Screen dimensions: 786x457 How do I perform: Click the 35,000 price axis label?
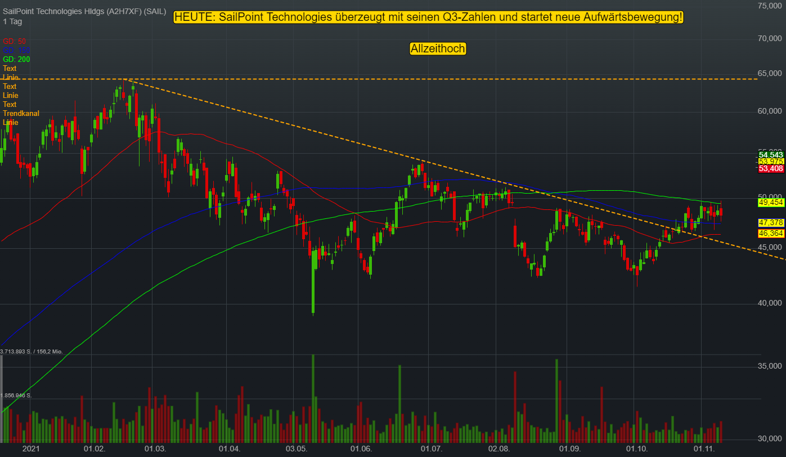tap(770, 366)
